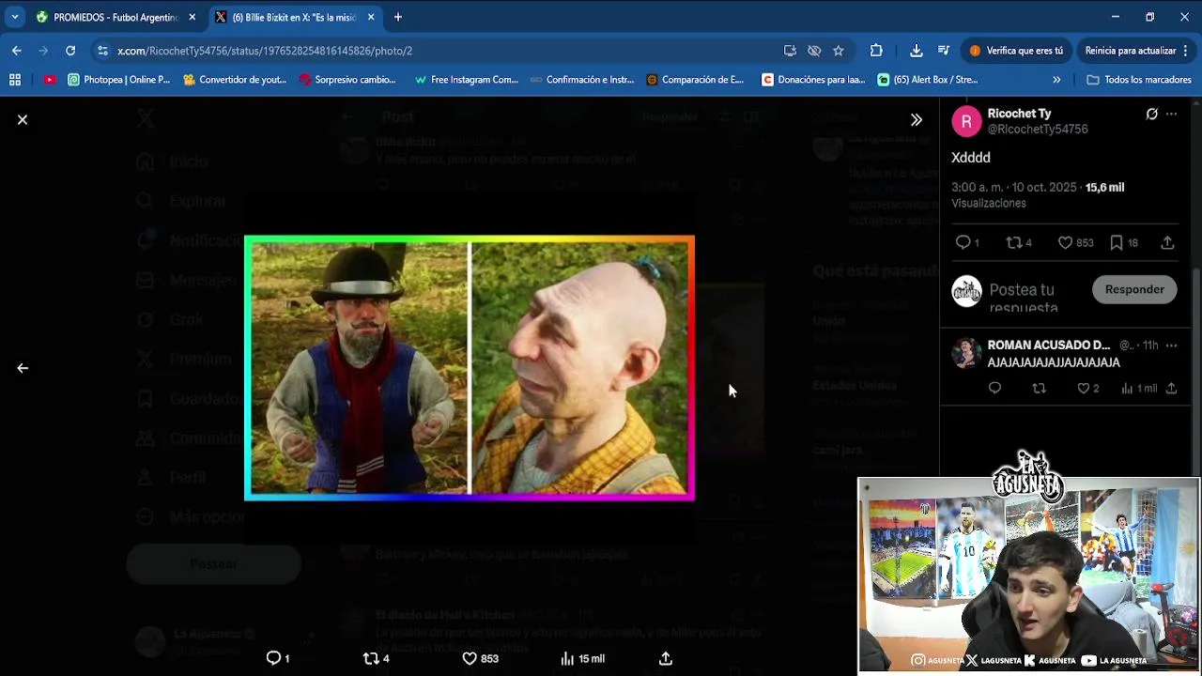This screenshot has width=1202, height=676.
Task: Click the Verifica que eres tú button
Action: point(1017,51)
